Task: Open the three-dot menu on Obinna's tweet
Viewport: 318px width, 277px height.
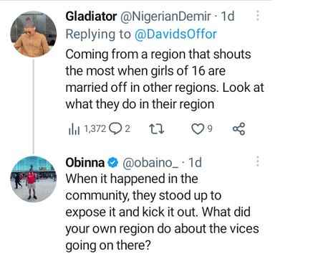Action: pos(258,161)
